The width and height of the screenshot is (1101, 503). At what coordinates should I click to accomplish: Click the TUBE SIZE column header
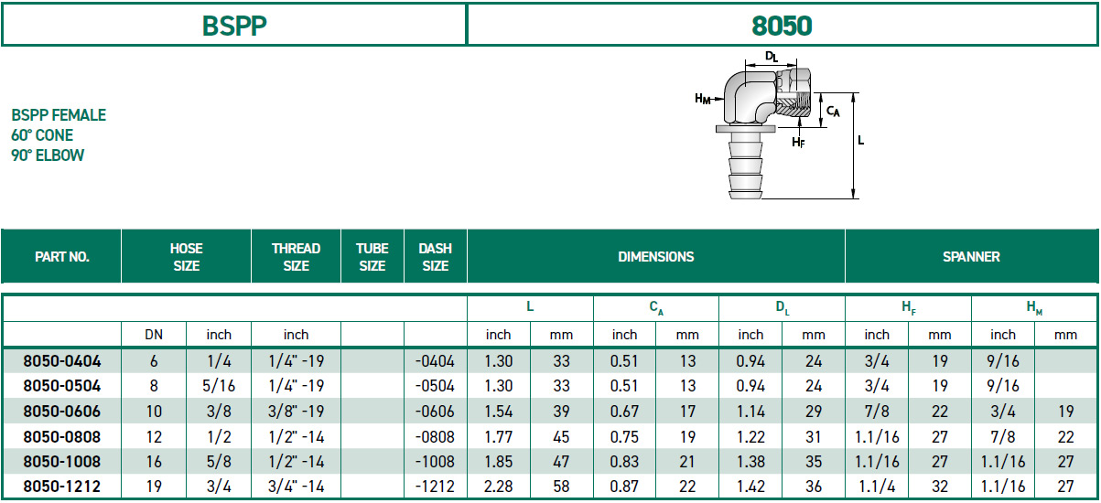372,257
